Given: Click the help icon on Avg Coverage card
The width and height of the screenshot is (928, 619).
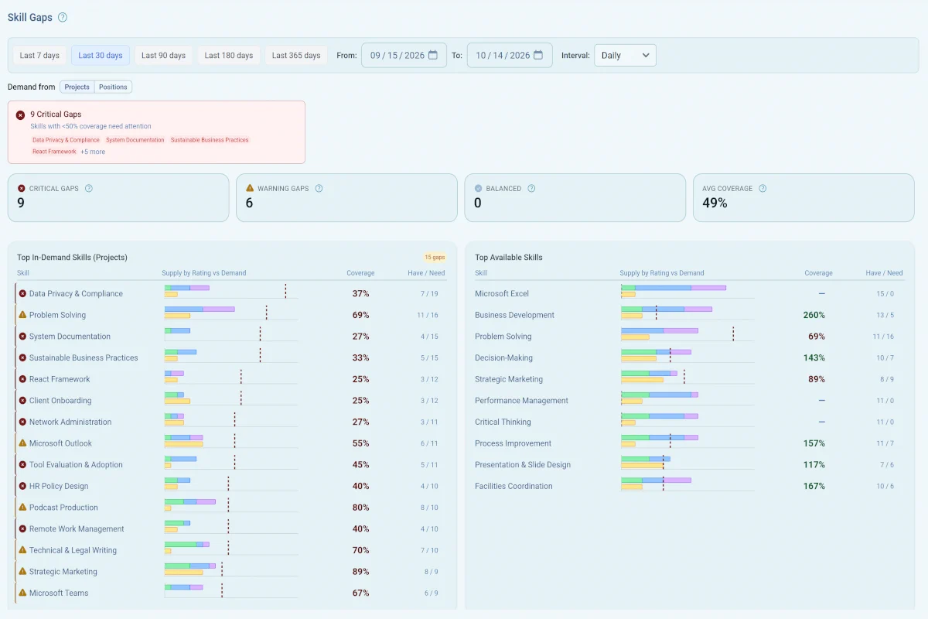Looking at the screenshot, I should (763, 188).
